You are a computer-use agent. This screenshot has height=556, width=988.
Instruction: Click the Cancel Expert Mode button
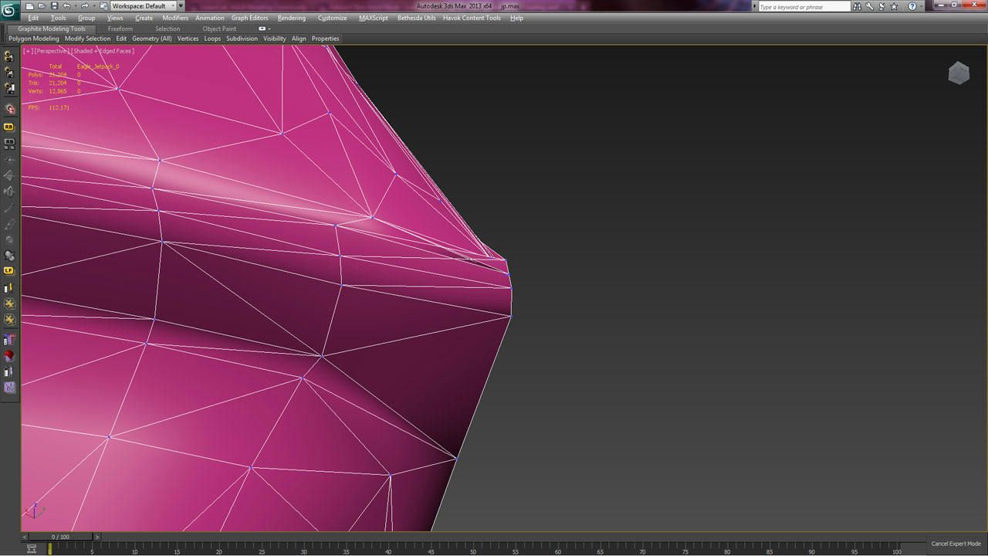coord(956,544)
